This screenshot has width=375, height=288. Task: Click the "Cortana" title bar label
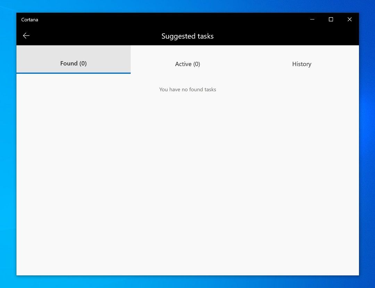30,20
